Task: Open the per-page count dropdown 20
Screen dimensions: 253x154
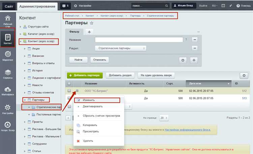Action: (164, 118)
